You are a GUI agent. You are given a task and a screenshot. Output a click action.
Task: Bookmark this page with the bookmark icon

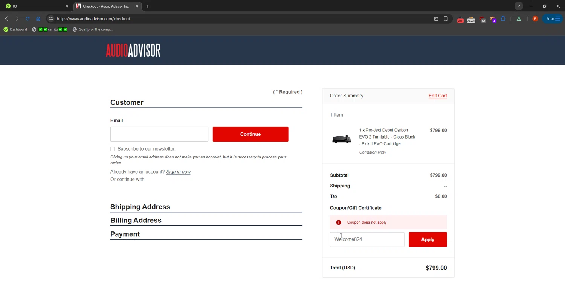[x=446, y=18]
